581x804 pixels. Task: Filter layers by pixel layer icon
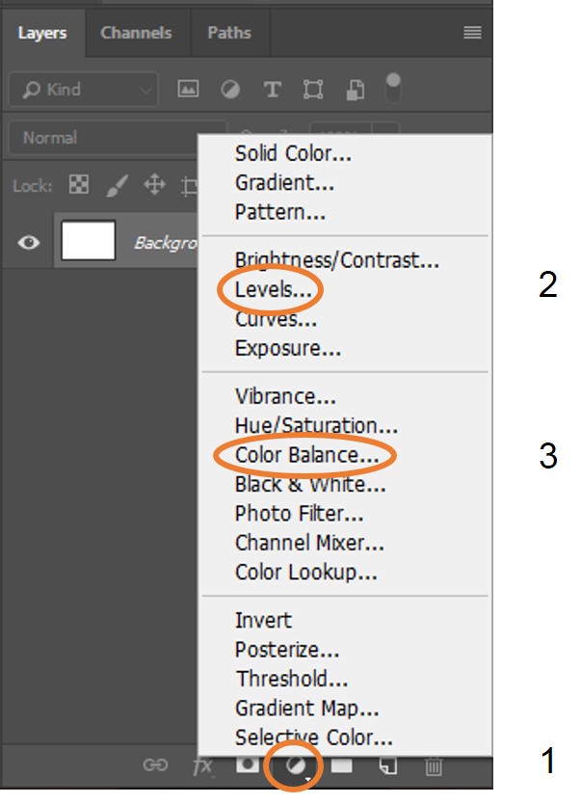tap(190, 89)
